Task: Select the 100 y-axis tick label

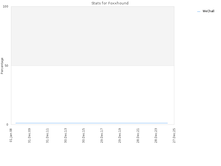Action: 6,6
